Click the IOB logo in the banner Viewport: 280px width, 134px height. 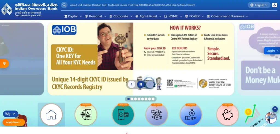click(64, 30)
